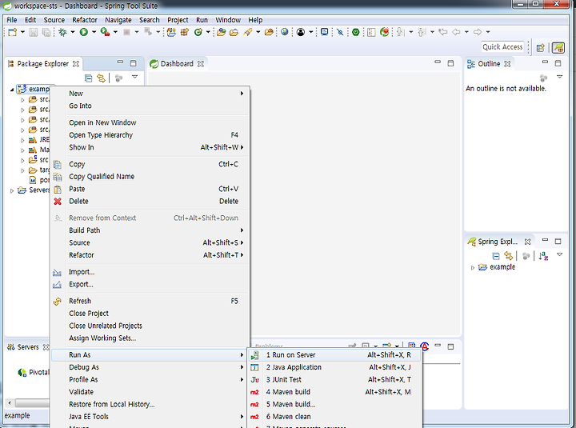Screen dimensions: 576x428
Task: Expand example node in Spring Explorer
Action: [473, 268]
